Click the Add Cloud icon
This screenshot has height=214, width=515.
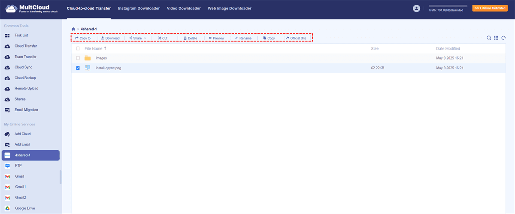pos(7,134)
